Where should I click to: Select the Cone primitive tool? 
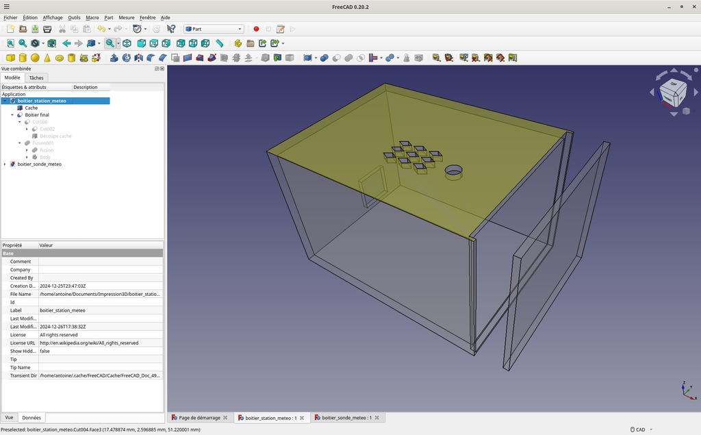tap(47, 58)
